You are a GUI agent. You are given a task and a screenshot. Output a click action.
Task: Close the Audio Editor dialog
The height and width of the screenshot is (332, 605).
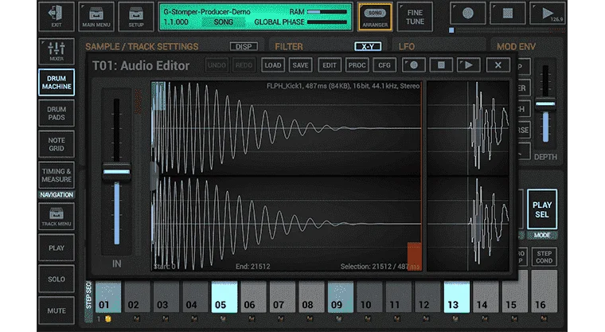(498, 65)
